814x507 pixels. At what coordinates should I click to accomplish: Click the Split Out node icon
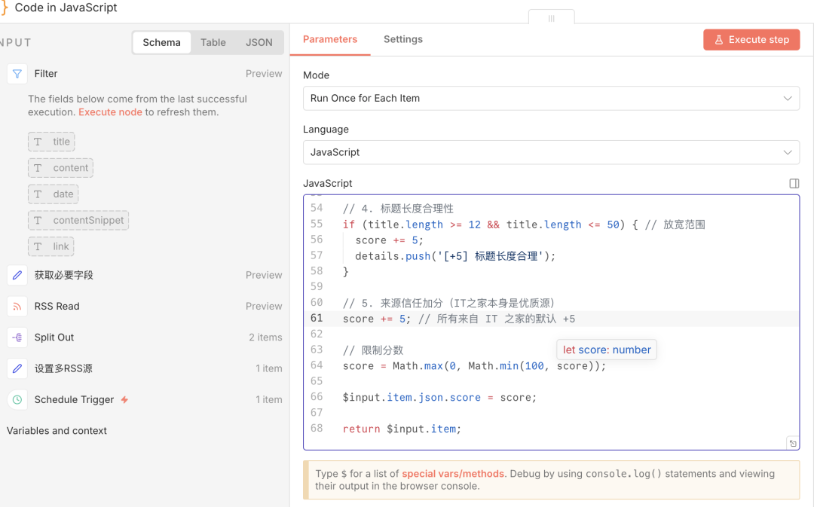click(x=17, y=337)
